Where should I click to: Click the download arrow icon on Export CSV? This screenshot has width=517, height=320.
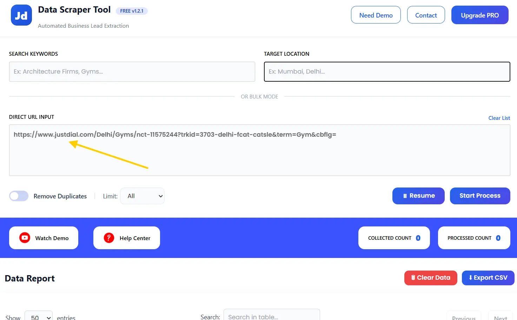[x=471, y=278]
